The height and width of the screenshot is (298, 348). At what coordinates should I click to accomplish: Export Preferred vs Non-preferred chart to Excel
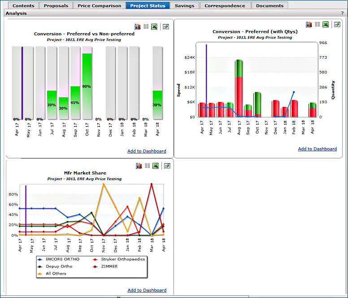coord(155,27)
